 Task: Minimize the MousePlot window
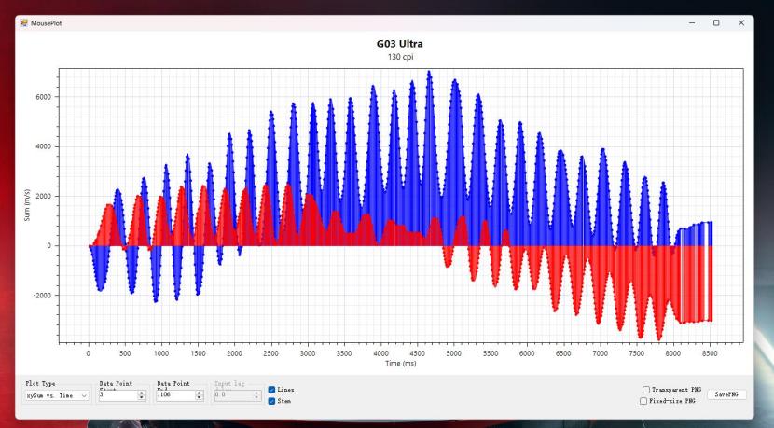point(692,22)
